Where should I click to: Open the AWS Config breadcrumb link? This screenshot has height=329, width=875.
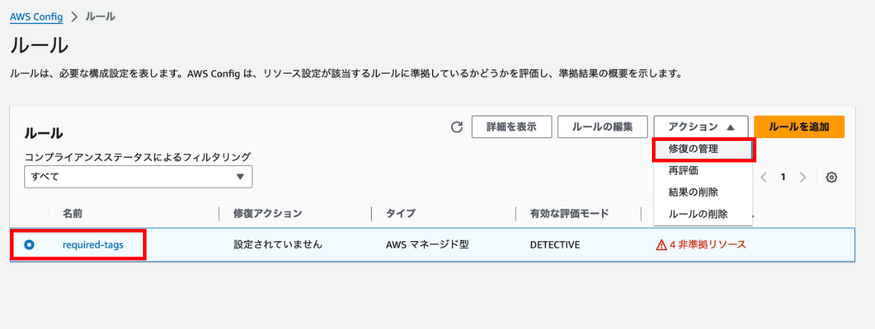(36, 16)
